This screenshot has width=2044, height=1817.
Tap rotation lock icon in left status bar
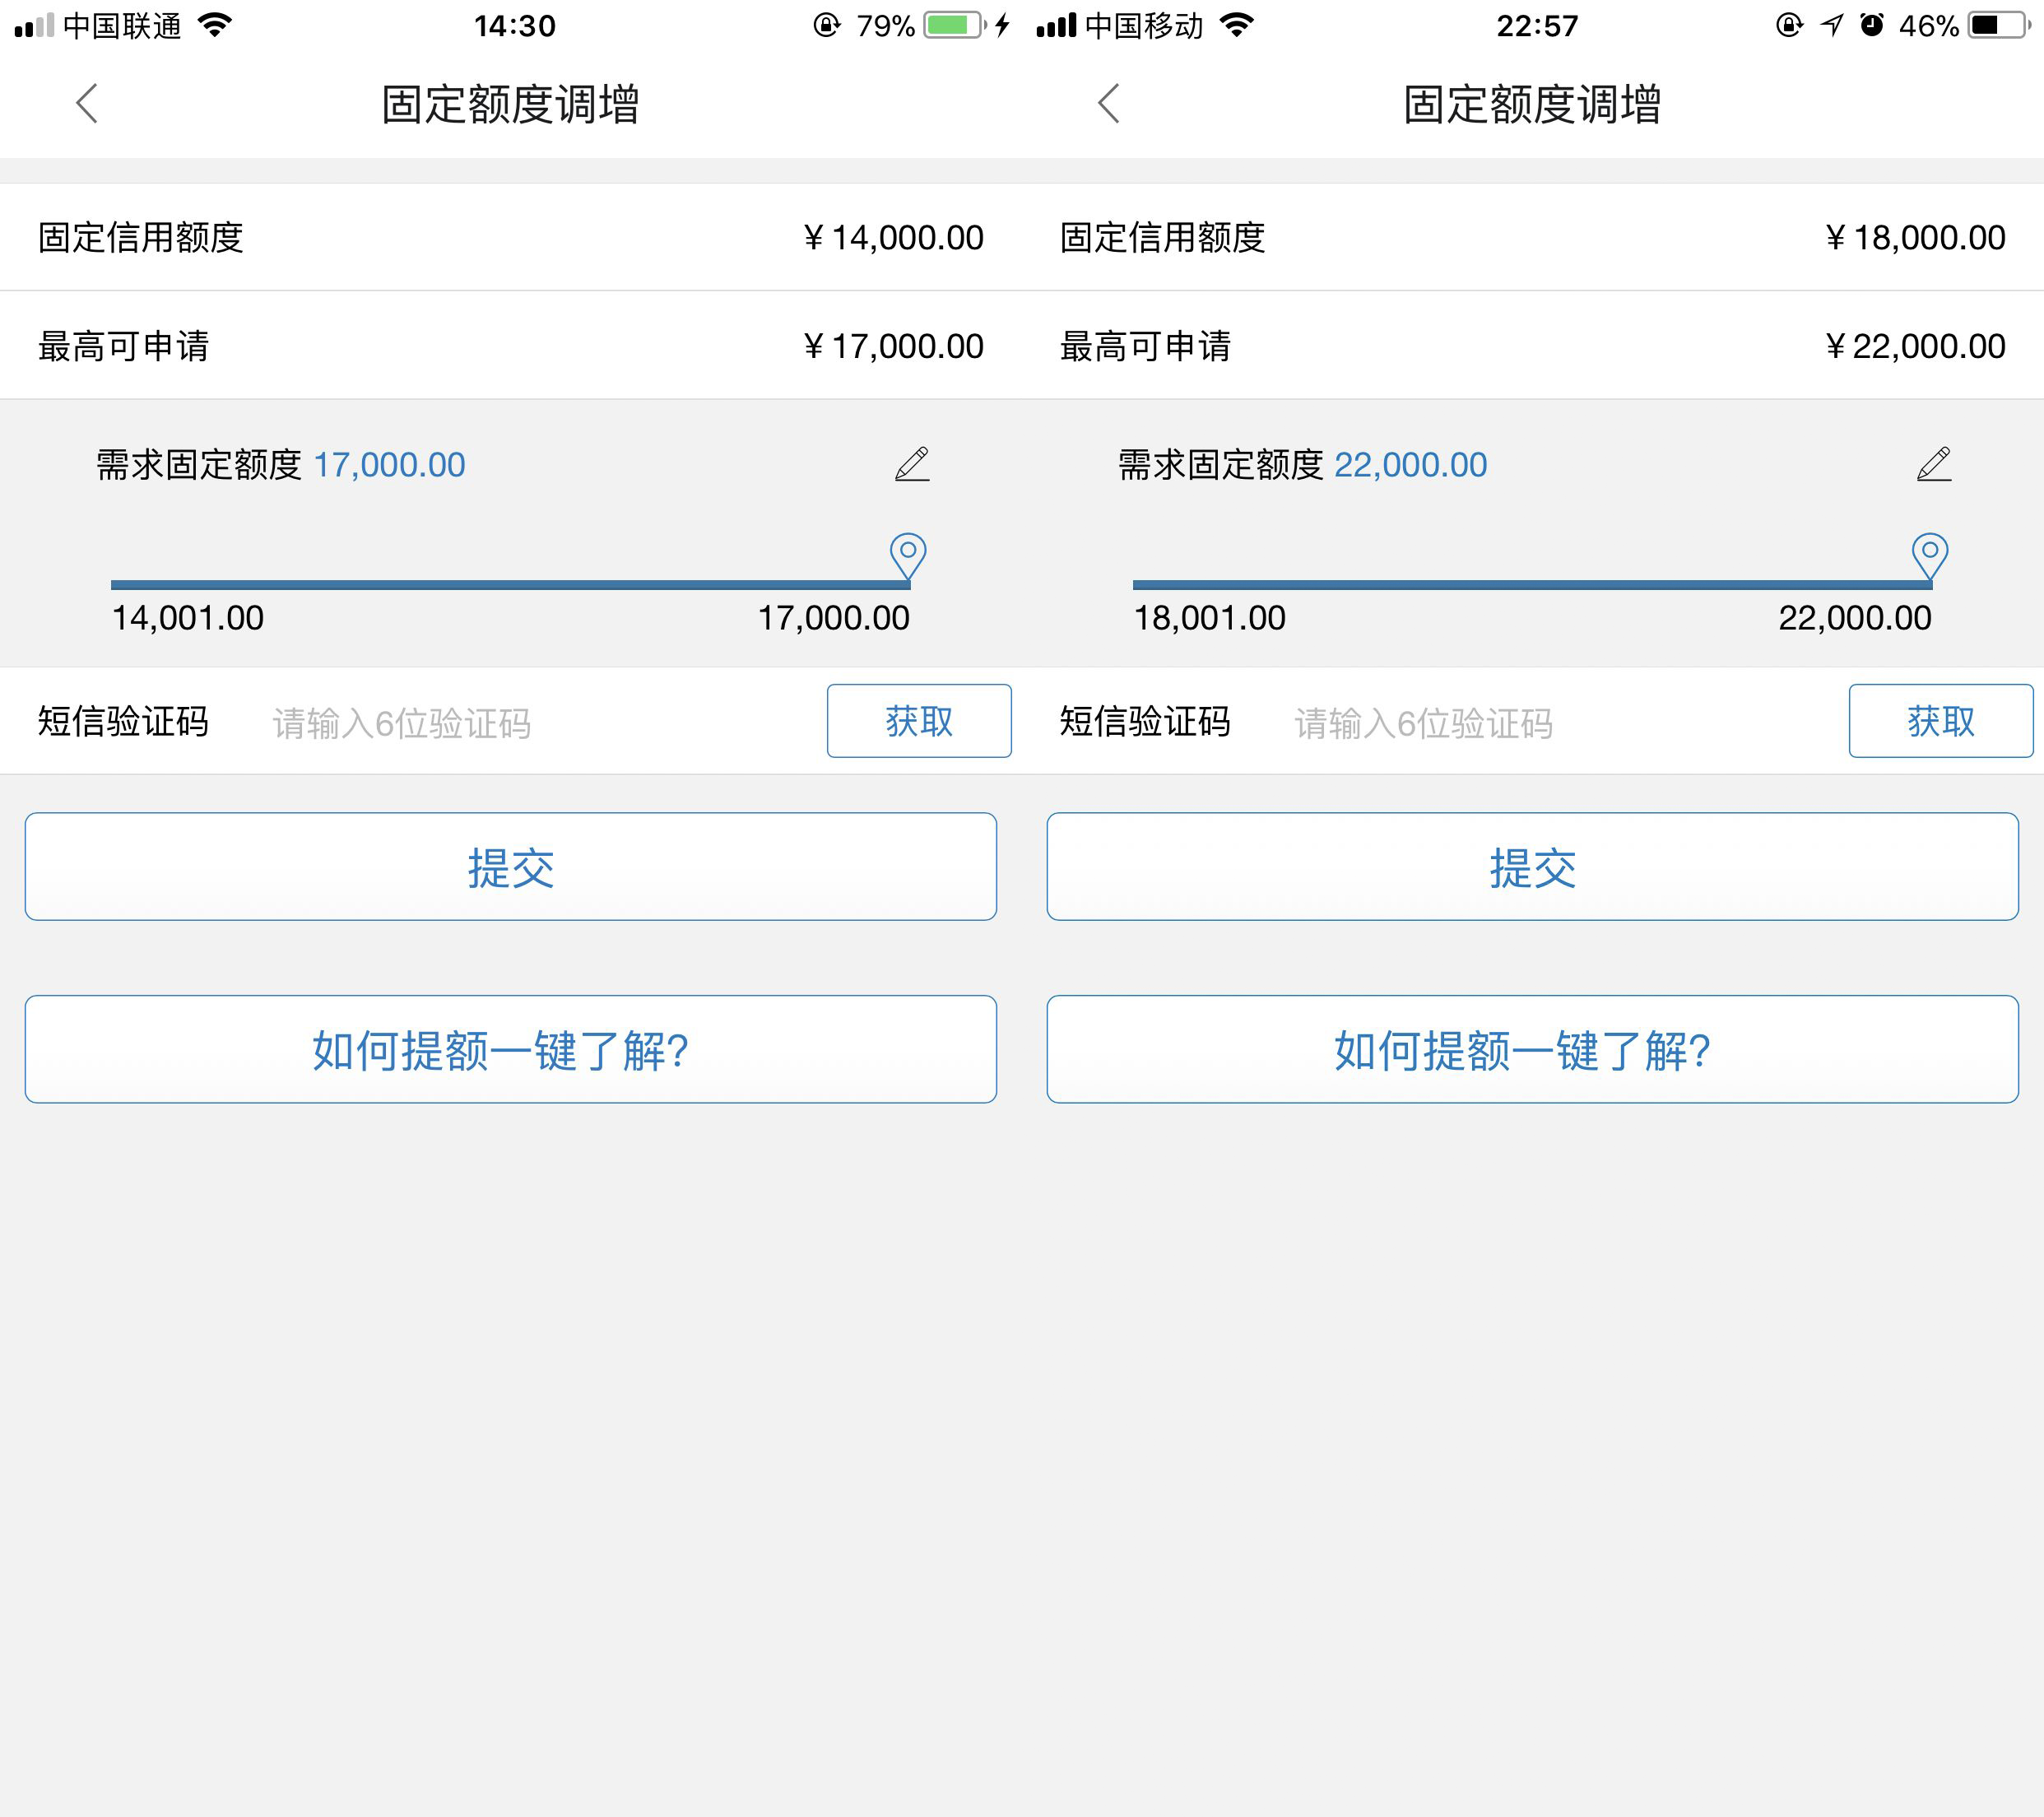click(x=827, y=25)
